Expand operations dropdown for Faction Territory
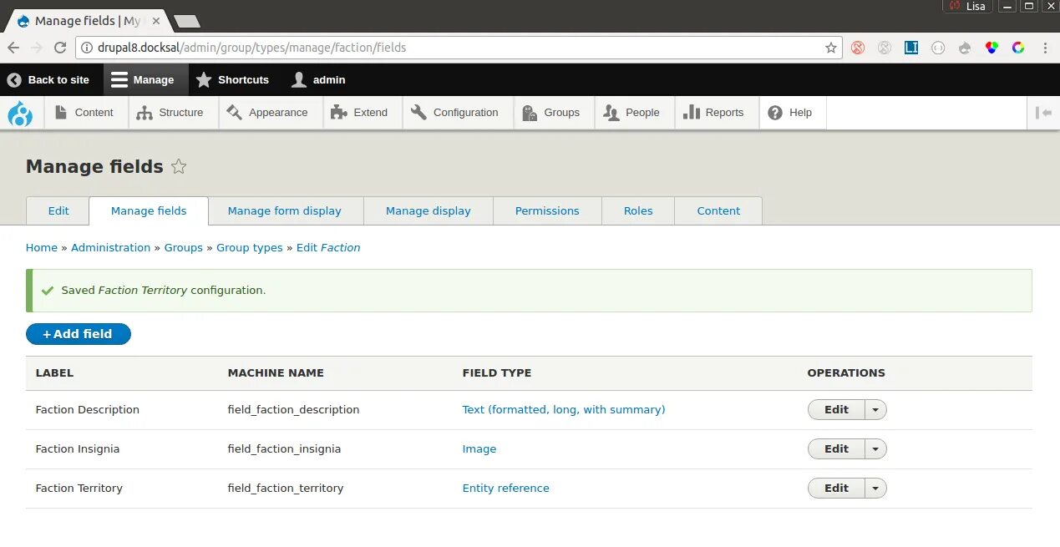This screenshot has height=547, width=1060. click(875, 489)
